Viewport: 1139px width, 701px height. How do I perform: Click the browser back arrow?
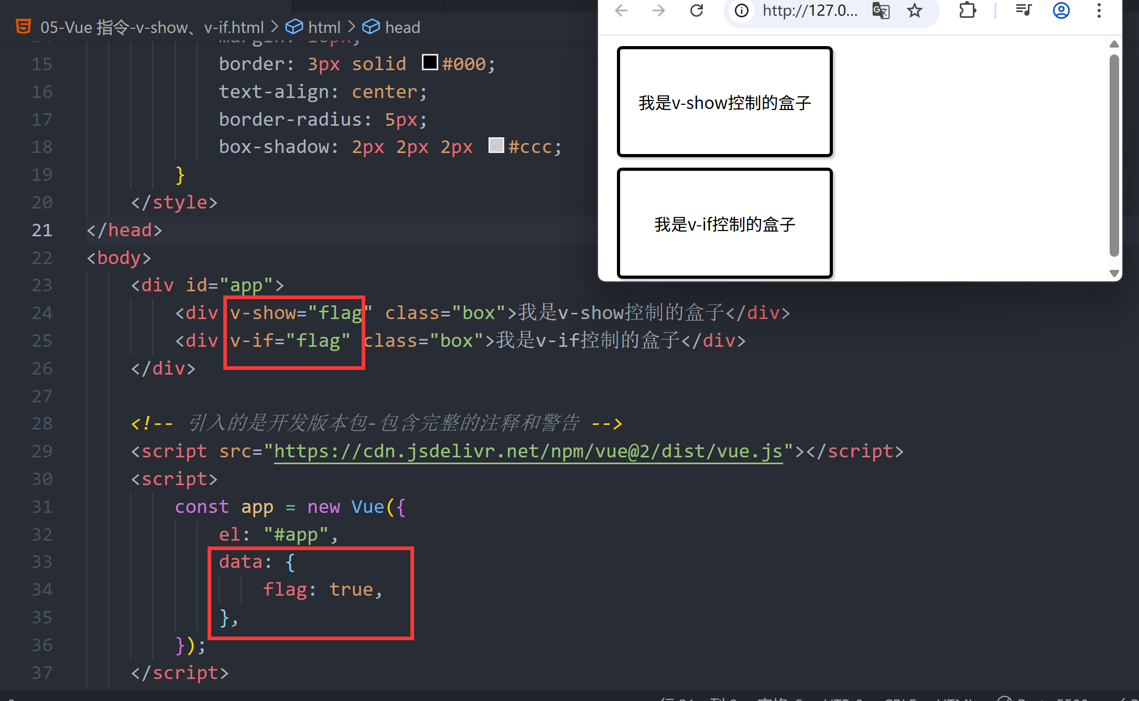pyautogui.click(x=621, y=10)
